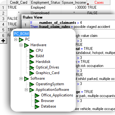The image size is (115, 115).
Task: Click the Graphics_Card leaf icon
Action: [x=32, y=73]
